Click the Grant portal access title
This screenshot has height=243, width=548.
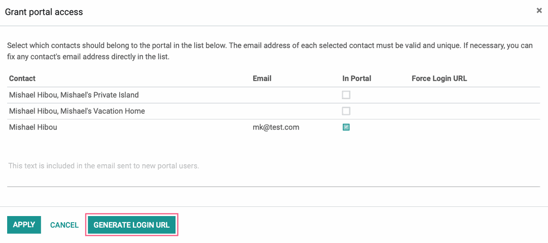click(44, 12)
